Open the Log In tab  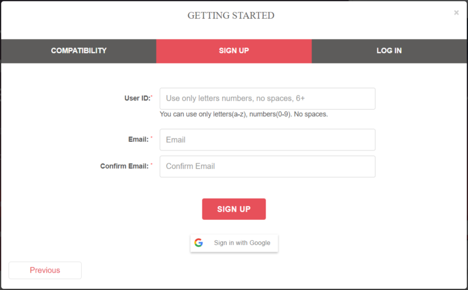click(389, 51)
